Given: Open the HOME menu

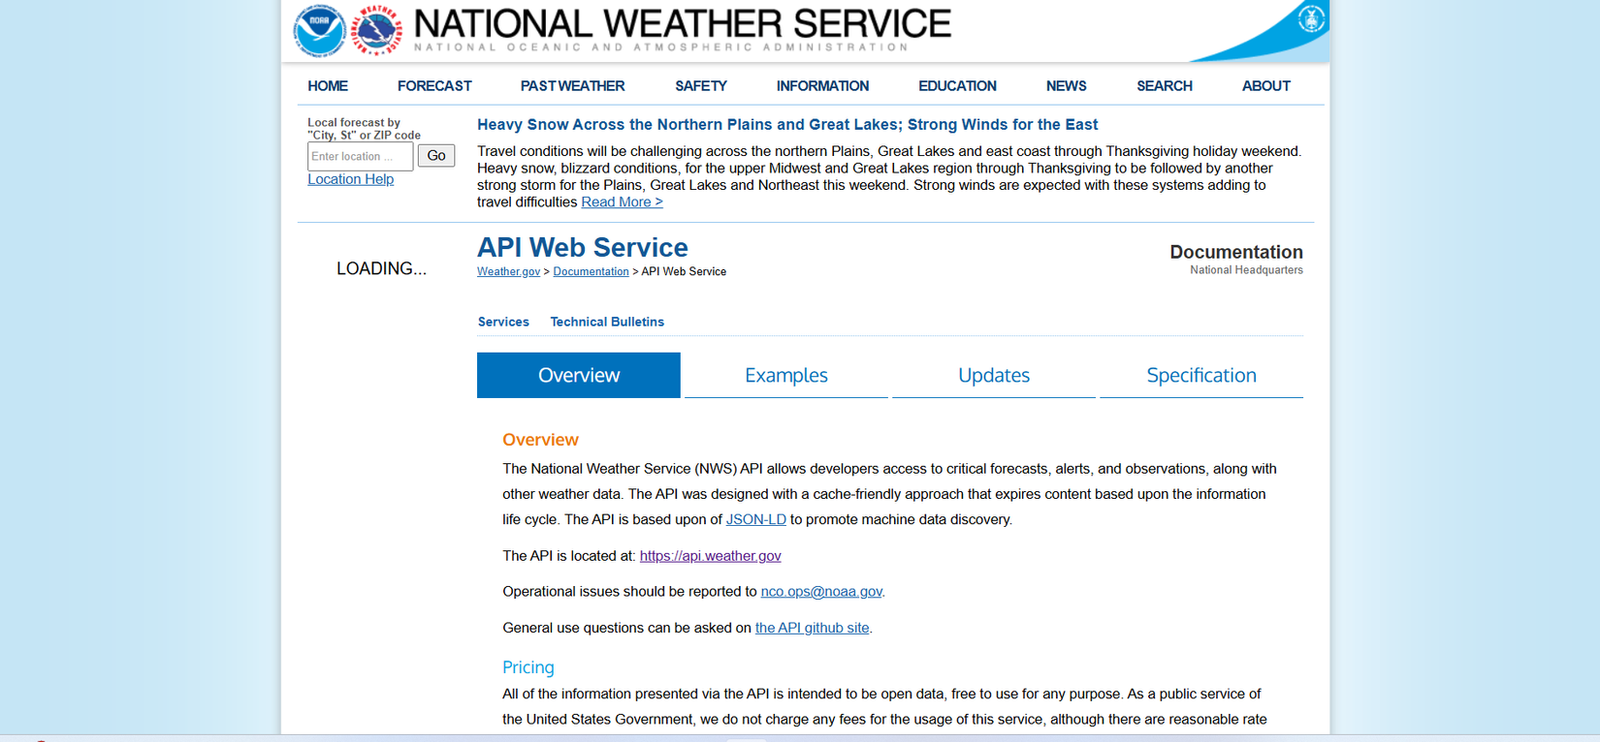Looking at the screenshot, I should click(328, 86).
